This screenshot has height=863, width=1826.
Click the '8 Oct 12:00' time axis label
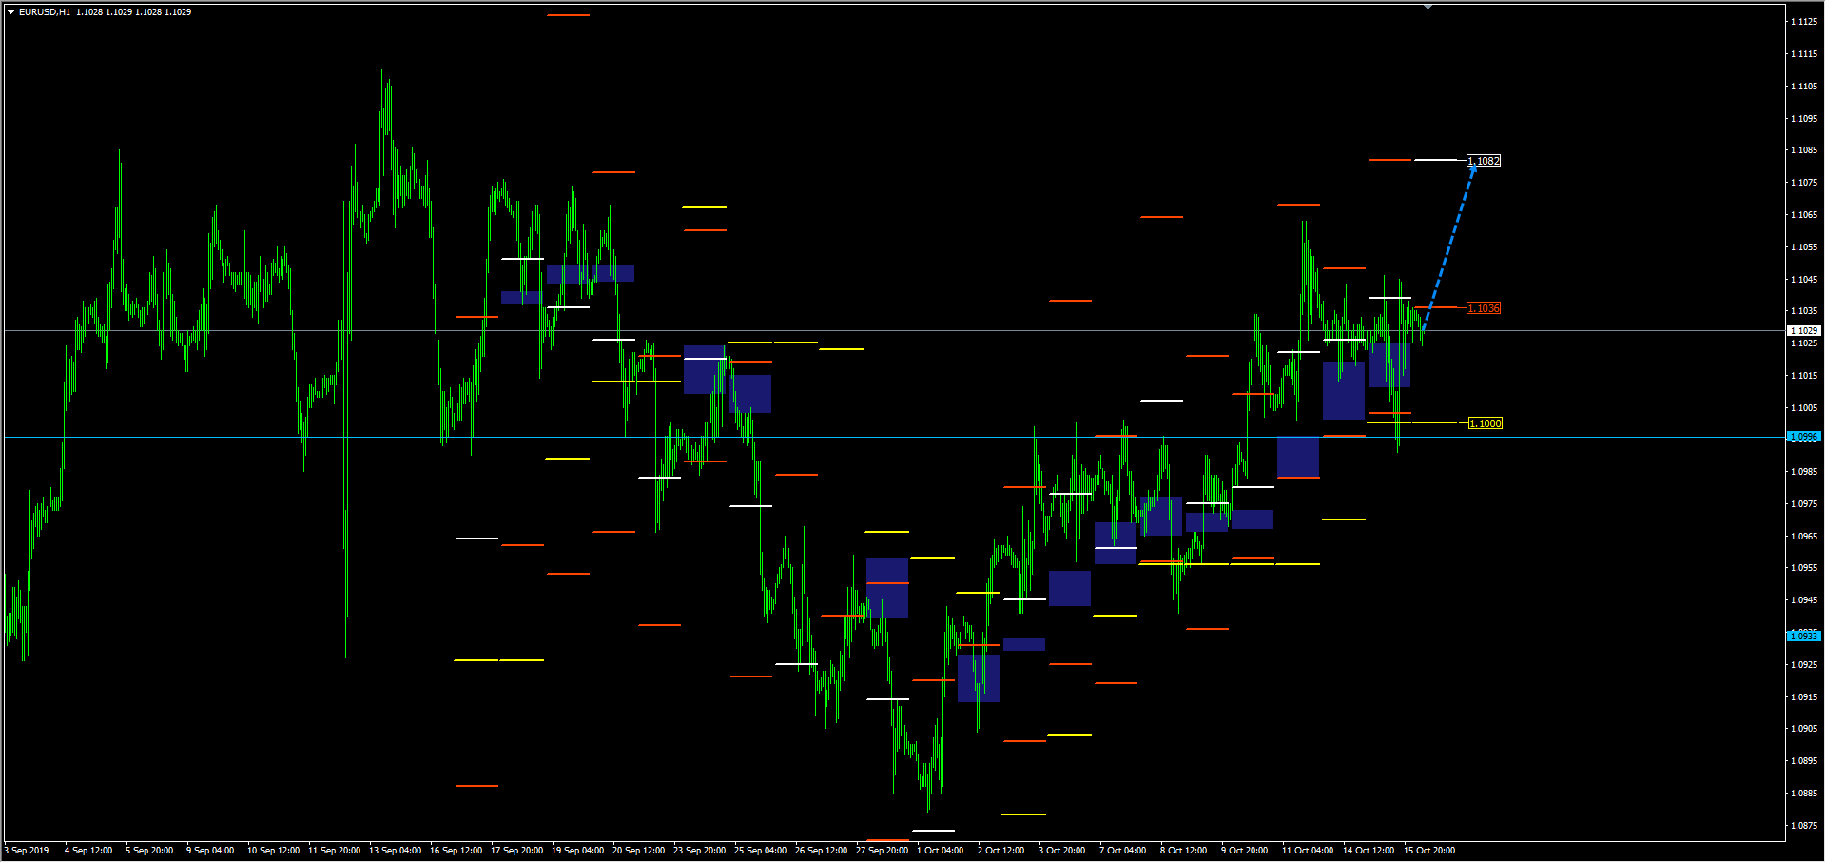(1183, 851)
